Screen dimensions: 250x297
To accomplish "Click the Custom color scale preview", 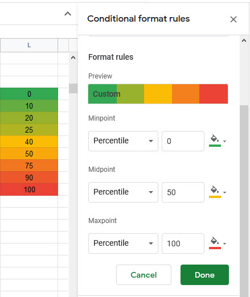I will 158,94.
